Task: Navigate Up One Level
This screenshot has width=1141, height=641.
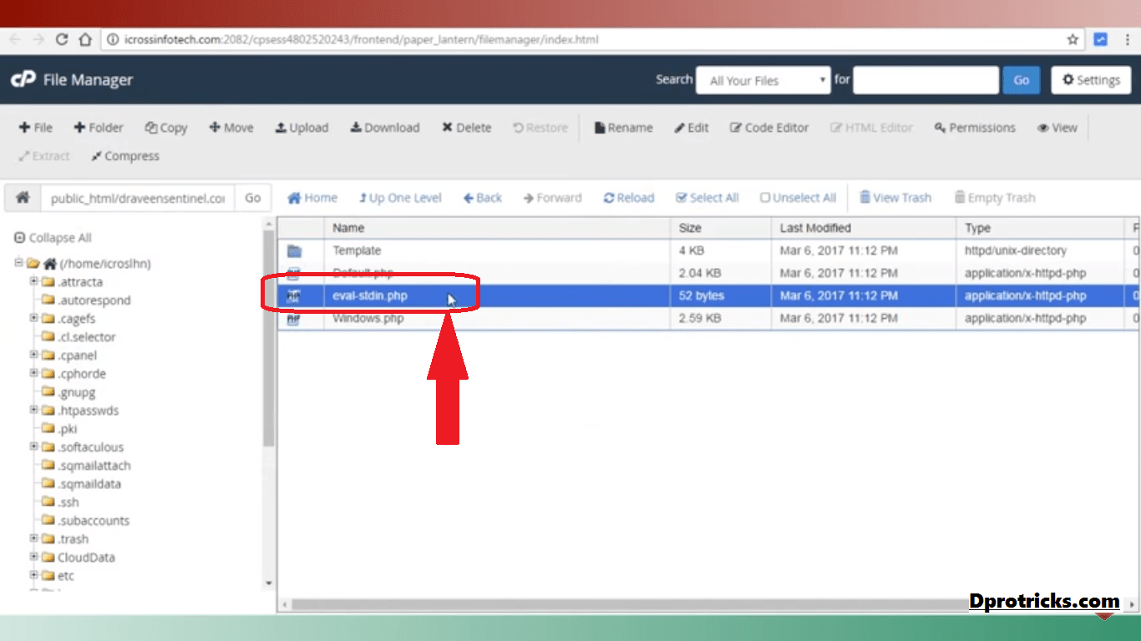Action: click(x=400, y=198)
